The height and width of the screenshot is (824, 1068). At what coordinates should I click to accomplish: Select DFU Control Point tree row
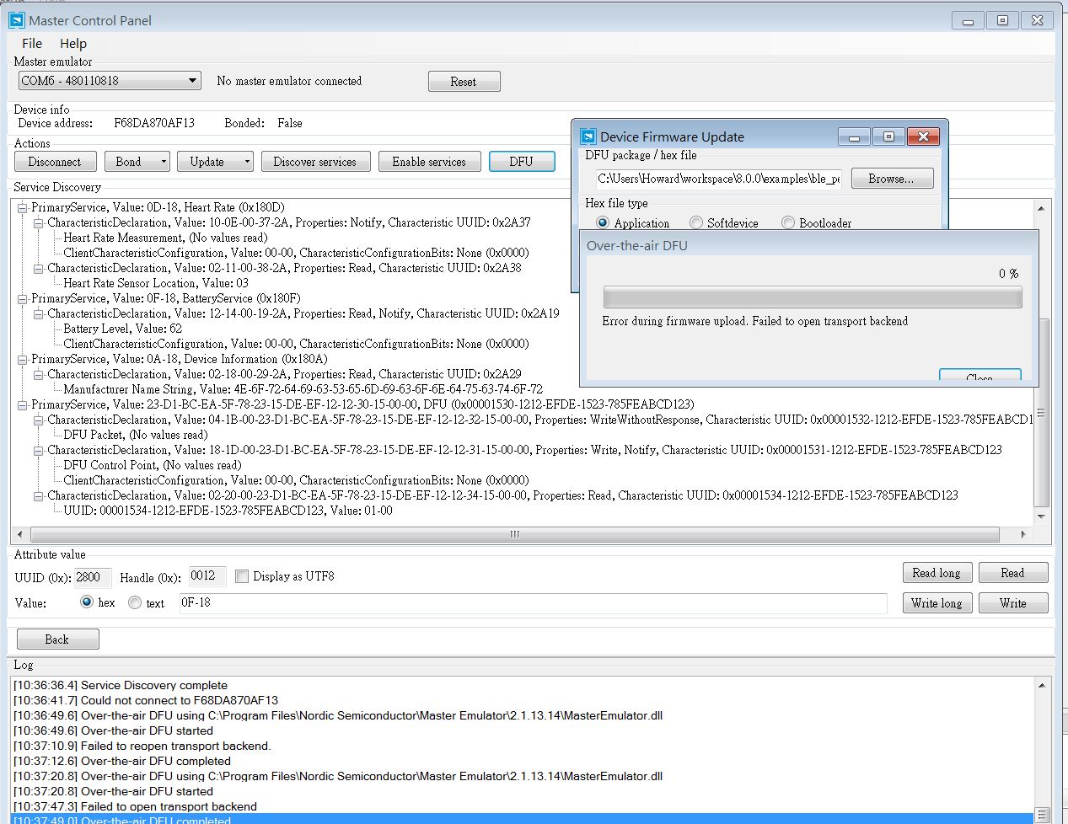click(153, 465)
